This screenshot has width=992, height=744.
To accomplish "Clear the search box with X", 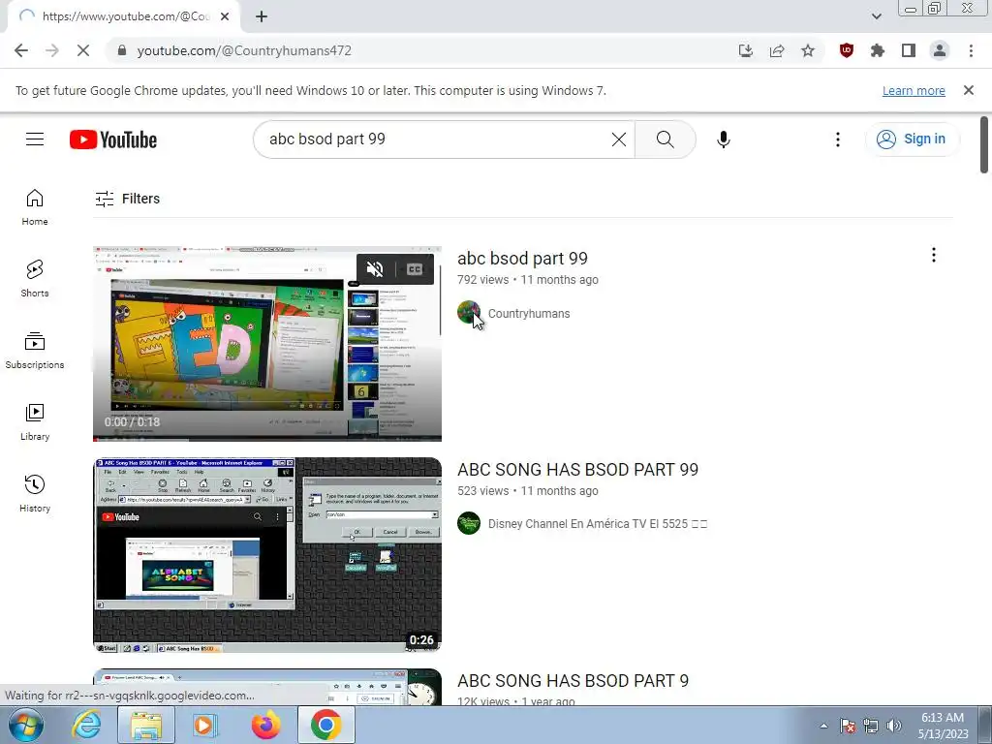I will tap(619, 139).
